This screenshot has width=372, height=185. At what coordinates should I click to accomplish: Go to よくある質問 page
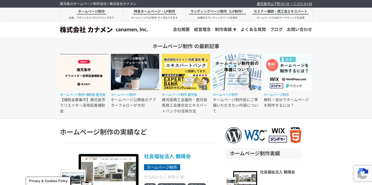[253, 29]
